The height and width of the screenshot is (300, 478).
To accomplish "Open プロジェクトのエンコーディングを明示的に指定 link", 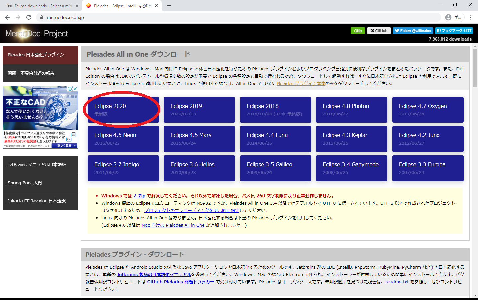I will pyautogui.click(x=192, y=211).
